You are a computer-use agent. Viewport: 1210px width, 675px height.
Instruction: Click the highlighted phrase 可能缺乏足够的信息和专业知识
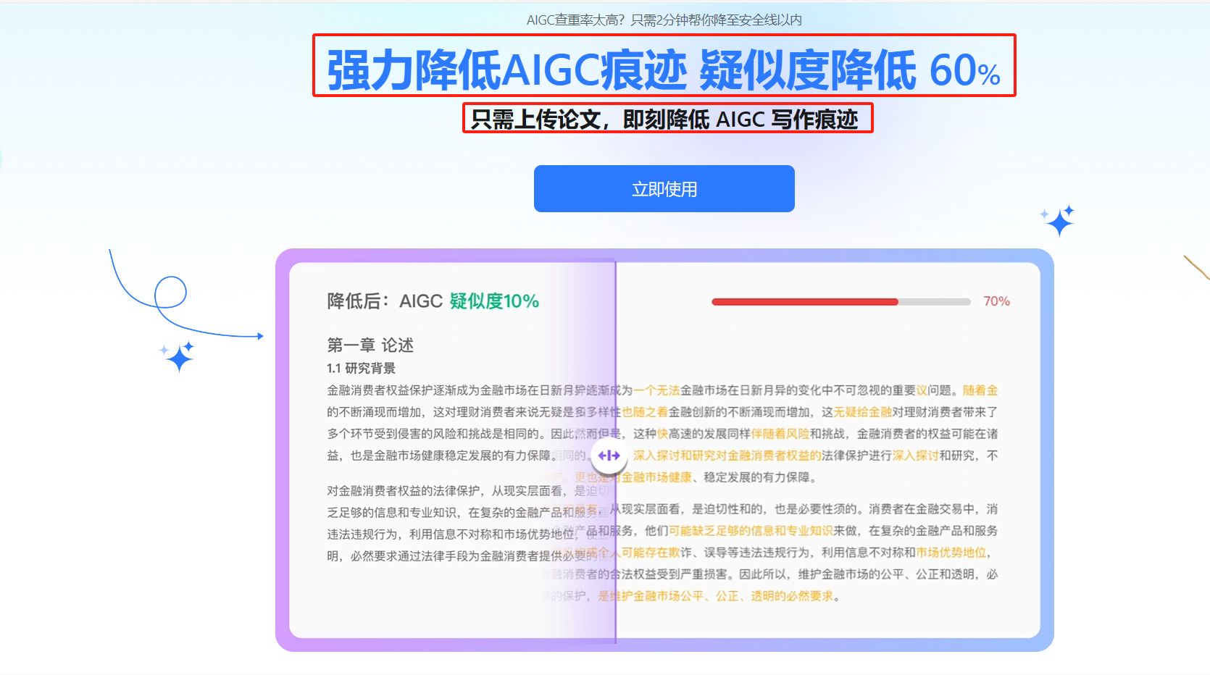point(751,531)
